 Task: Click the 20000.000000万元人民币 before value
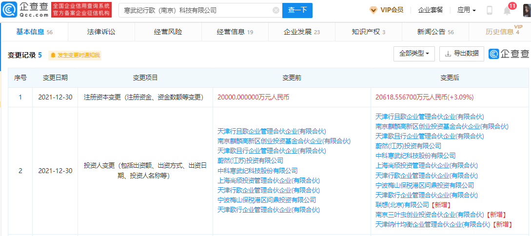253,98
